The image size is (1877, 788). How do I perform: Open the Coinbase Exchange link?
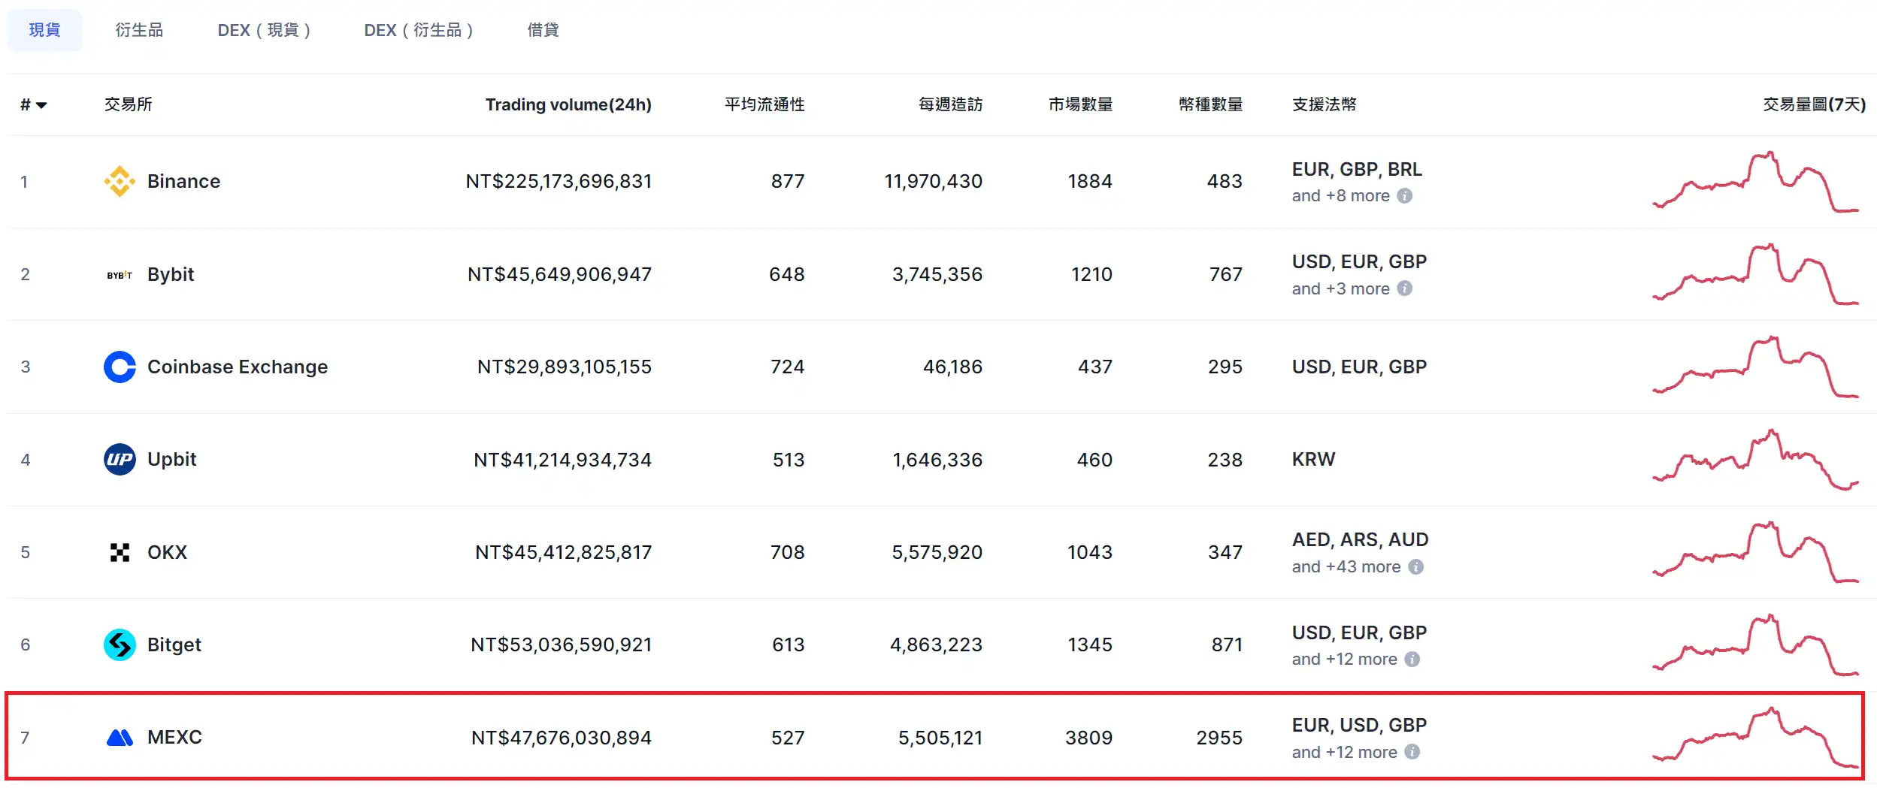point(238,367)
